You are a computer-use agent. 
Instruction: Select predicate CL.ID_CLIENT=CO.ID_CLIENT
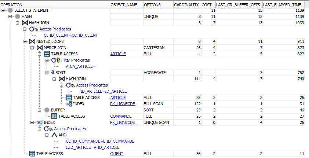71,36
